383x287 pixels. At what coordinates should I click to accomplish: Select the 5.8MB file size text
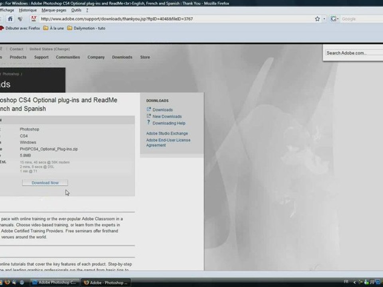(x=26, y=155)
